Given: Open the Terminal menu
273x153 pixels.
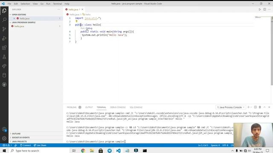Looking at the screenshot, I should click(58, 4).
